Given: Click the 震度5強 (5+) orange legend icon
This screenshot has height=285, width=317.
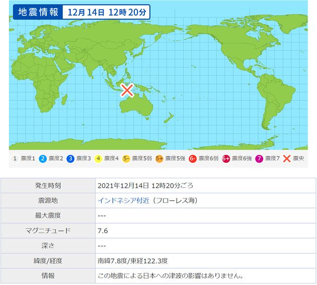Looking at the screenshot, I should (160, 159).
